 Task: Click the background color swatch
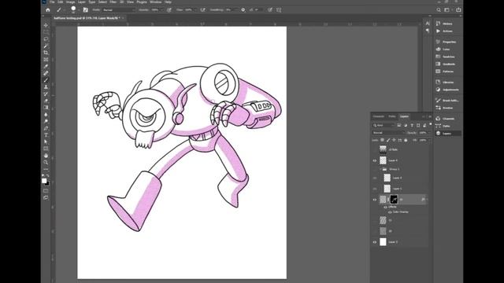click(47, 183)
